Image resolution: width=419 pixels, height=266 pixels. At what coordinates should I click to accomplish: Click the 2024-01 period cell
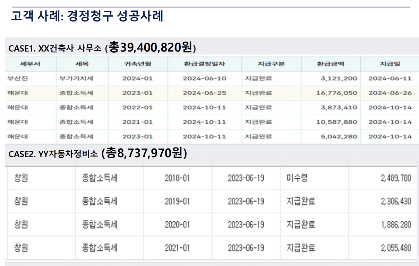click(x=138, y=79)
